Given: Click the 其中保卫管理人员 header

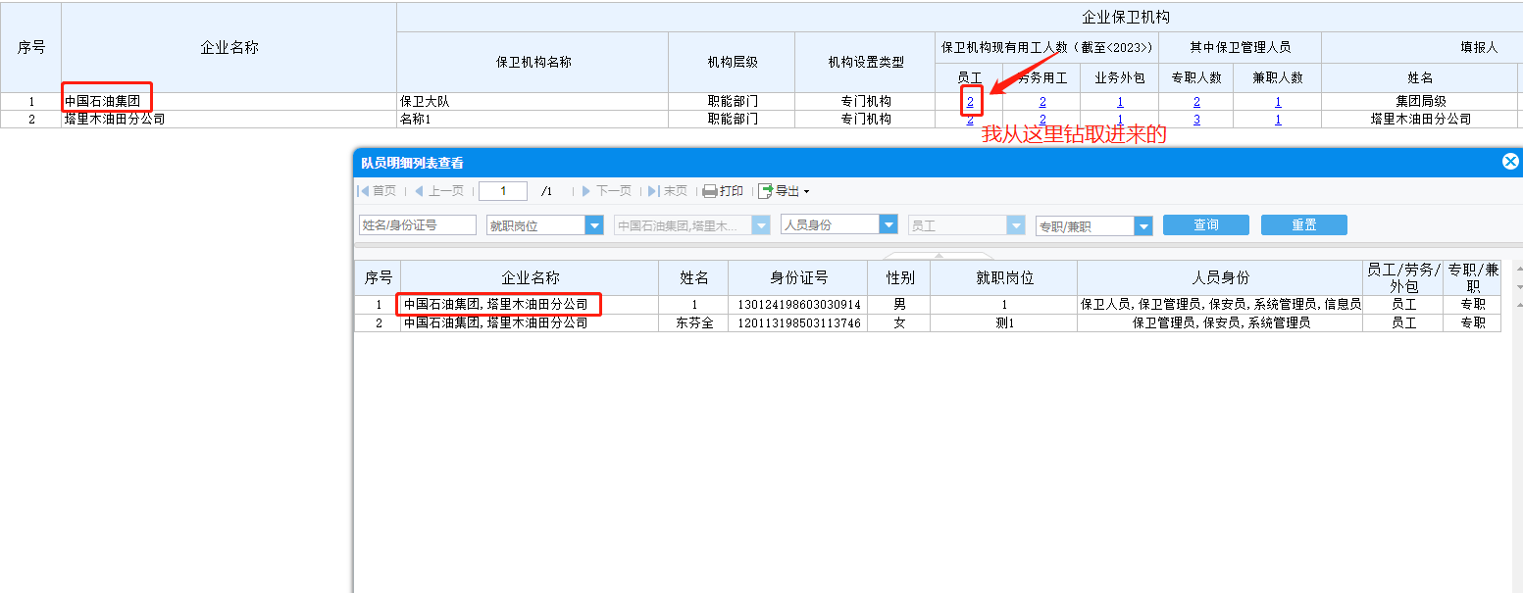Looking at the screenshot, I should [1240, 47].
